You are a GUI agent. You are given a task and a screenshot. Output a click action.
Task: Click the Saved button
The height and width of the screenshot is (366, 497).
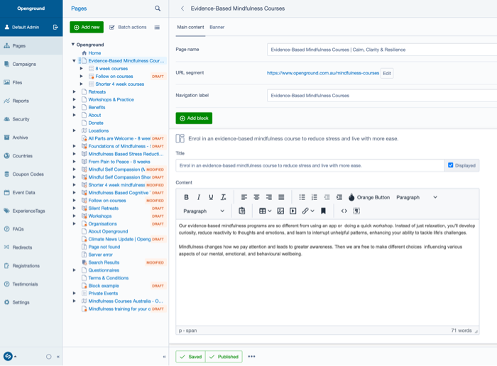coord(190,357)
